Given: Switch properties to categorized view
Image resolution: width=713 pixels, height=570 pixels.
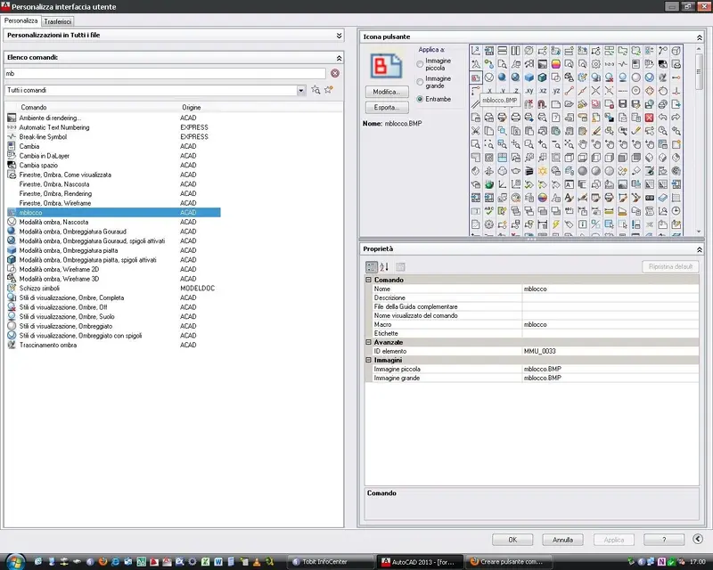Looking at the screenshot, I should coord(372,267).
